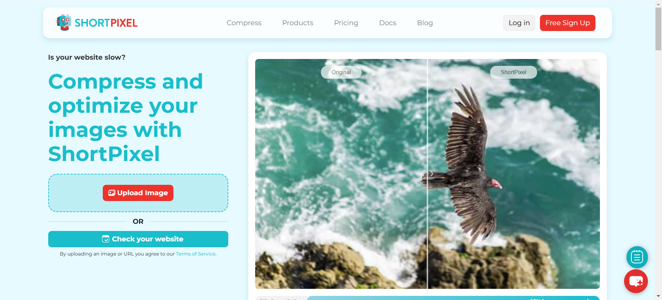
Task: Open the Terms of Service link
Action: (x=195, y=254)
